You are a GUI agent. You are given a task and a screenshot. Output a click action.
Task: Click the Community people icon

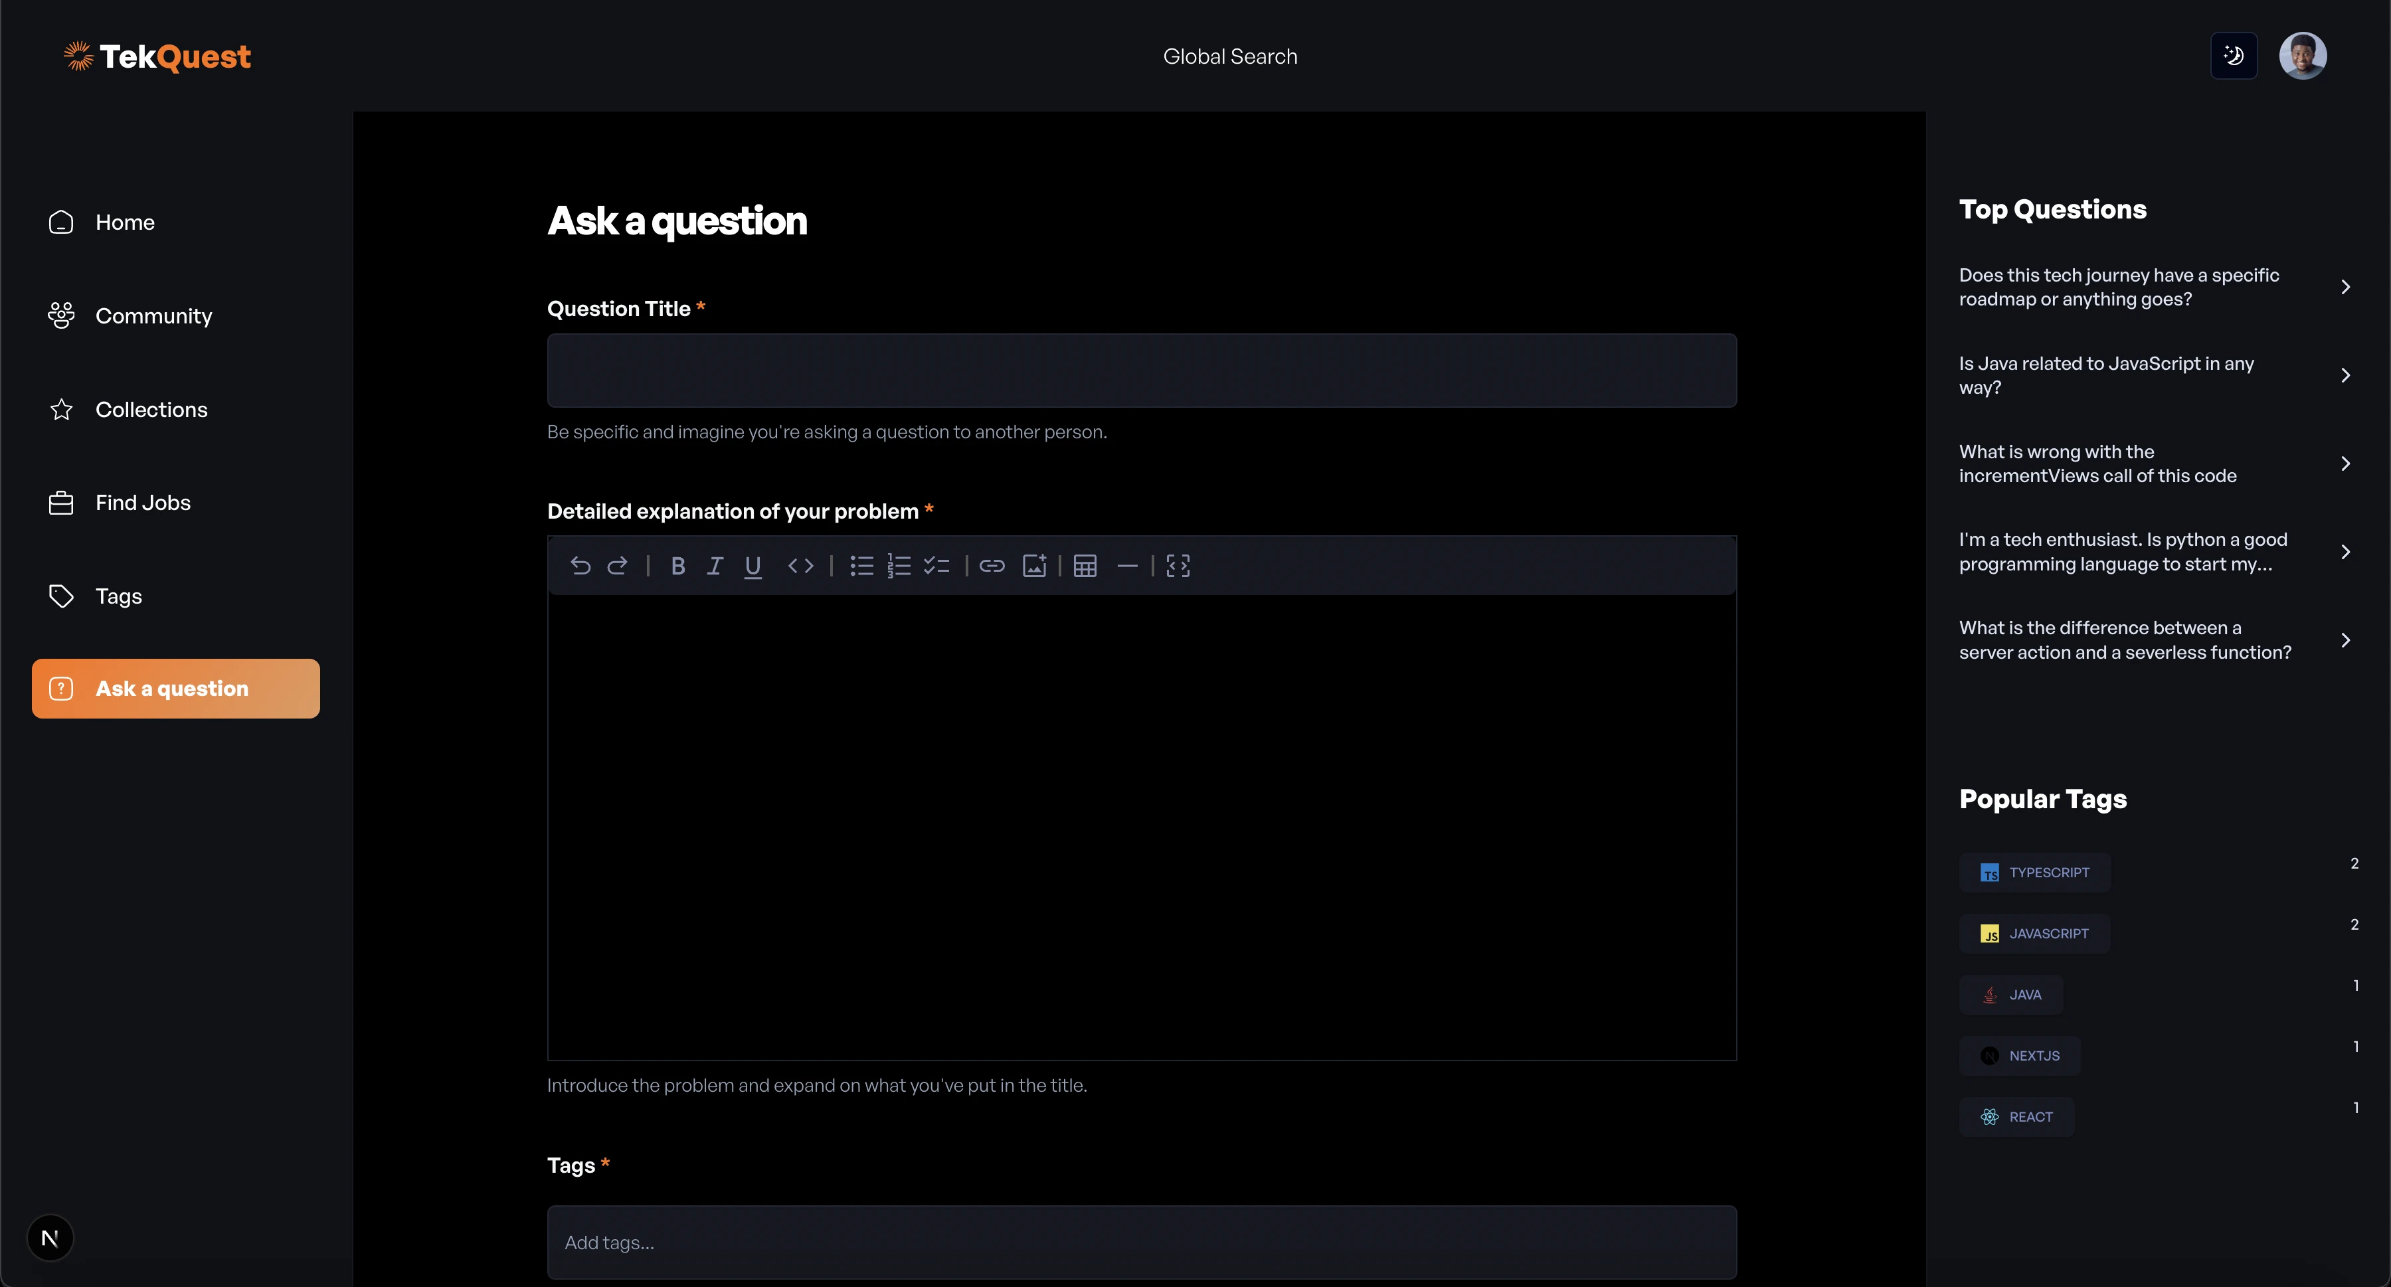pos(61,315)
